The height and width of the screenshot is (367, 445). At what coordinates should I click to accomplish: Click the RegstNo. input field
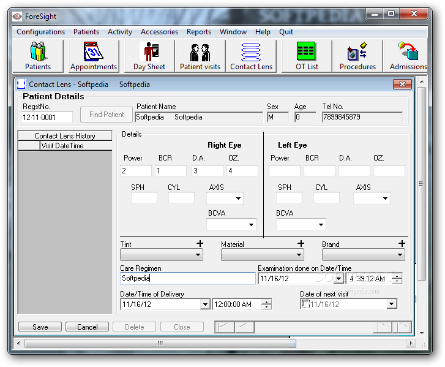click(x=47, y=117)
